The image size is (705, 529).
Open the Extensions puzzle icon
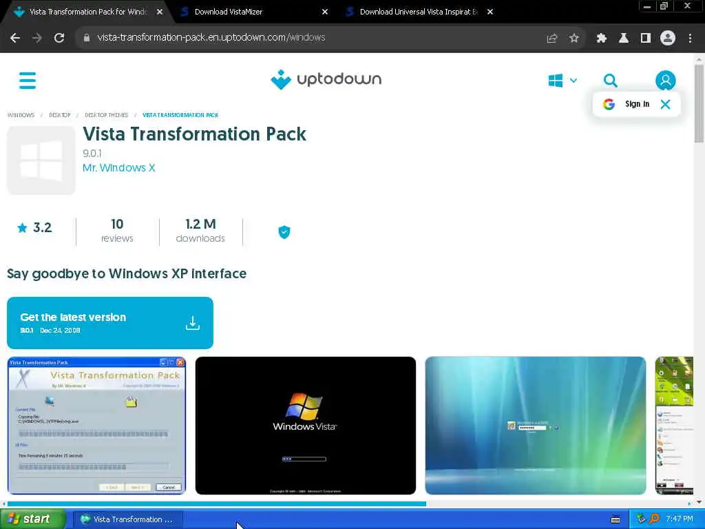coord(602,39)
